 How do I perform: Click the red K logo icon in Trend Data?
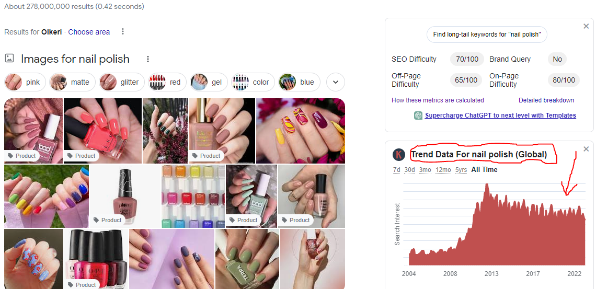(398, 155)
